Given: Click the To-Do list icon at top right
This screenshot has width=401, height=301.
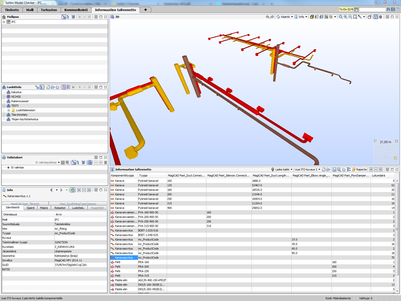Looking at the screenshot, I should click(356, 9).
